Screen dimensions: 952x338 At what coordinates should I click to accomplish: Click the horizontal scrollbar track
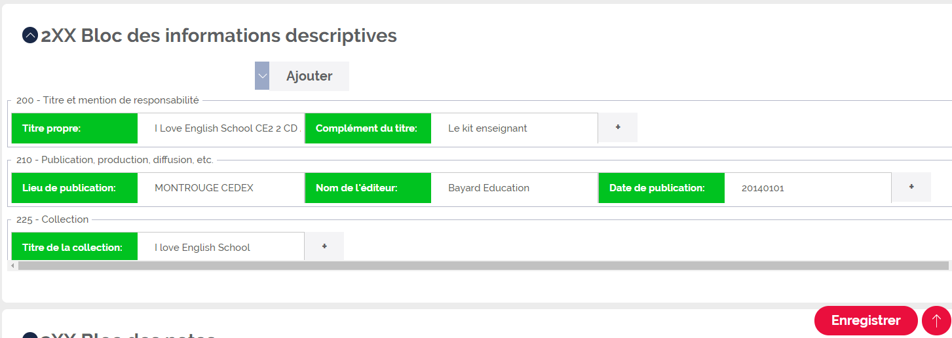tap(484, 265)
